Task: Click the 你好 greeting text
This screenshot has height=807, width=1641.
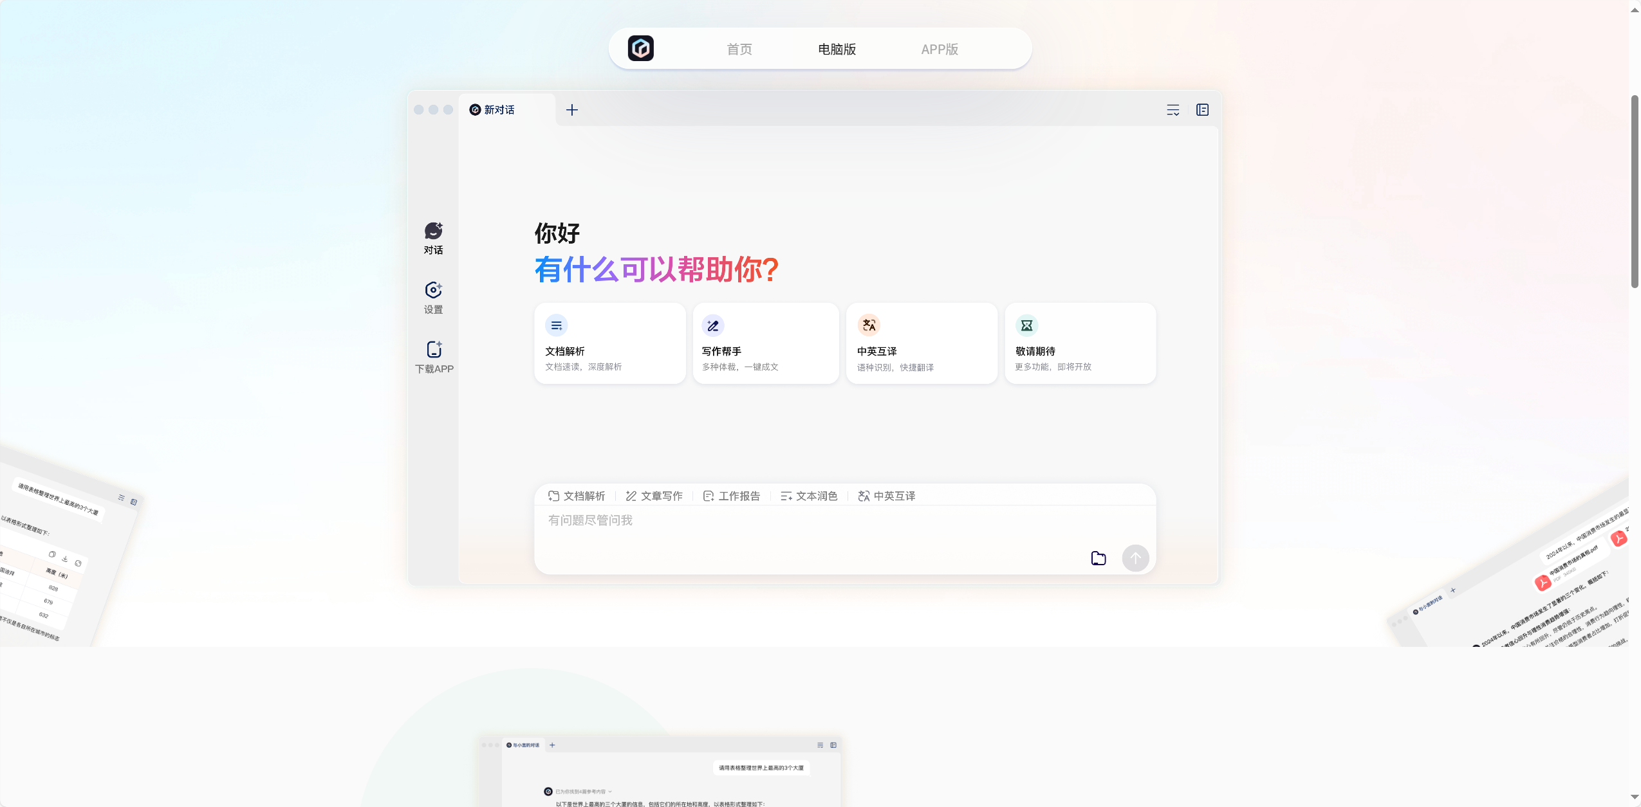Action: [x=557, y=233]
